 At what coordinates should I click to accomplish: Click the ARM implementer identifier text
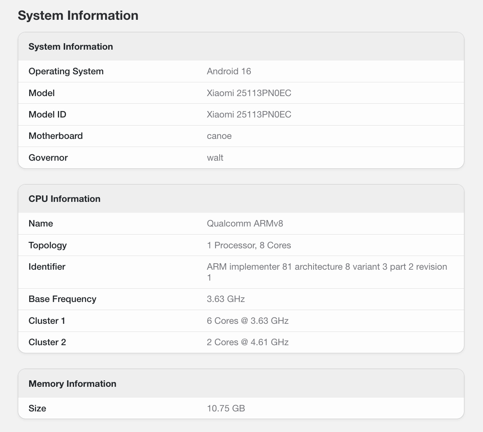point(326,267)
